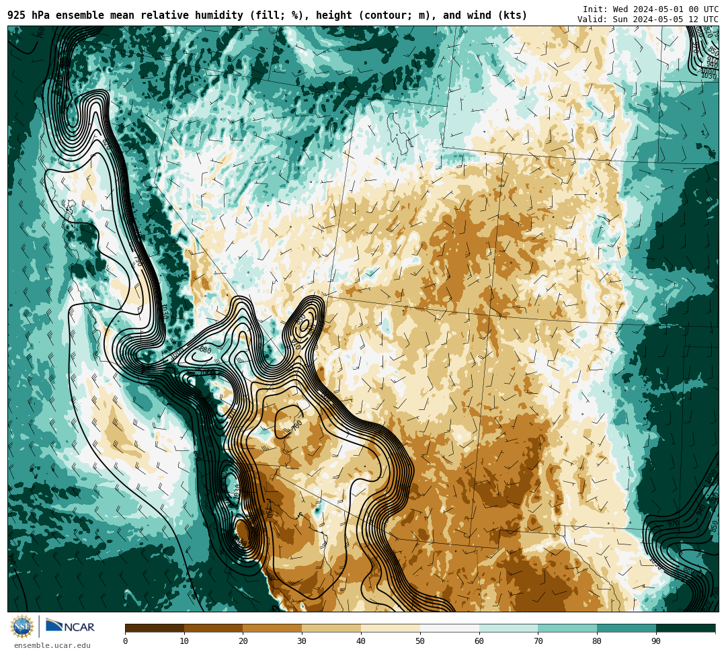Click the 70-80 light teal colorbar segment

pos(567,628)
